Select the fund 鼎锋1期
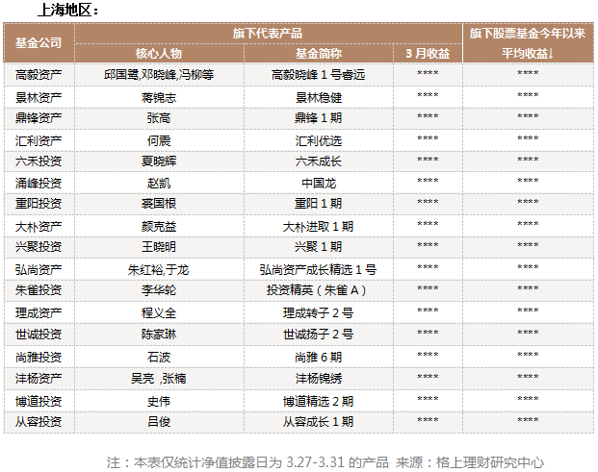Viewport: 598px width, 472px height. pyautogui.click(x=319, y=118)
